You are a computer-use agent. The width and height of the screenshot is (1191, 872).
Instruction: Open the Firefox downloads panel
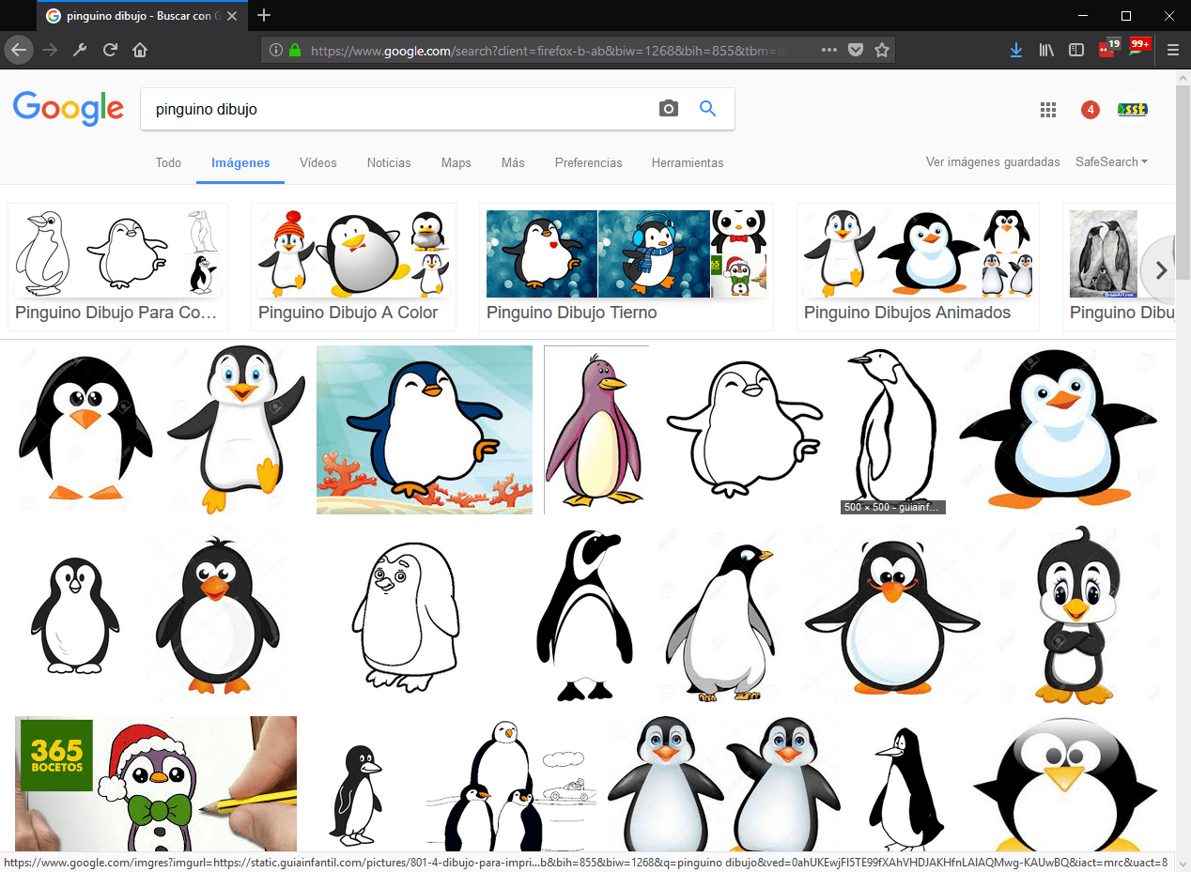(x=1016, y=50)
